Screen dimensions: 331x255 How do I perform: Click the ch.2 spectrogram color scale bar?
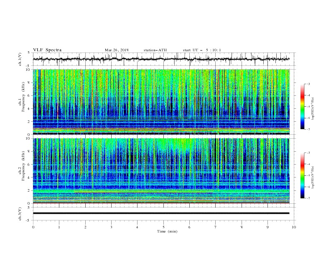tap(303, 175)
